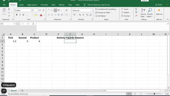170x96 pixels.
Task: Switch to the Review tab
Action: click(x=62, y=5)
